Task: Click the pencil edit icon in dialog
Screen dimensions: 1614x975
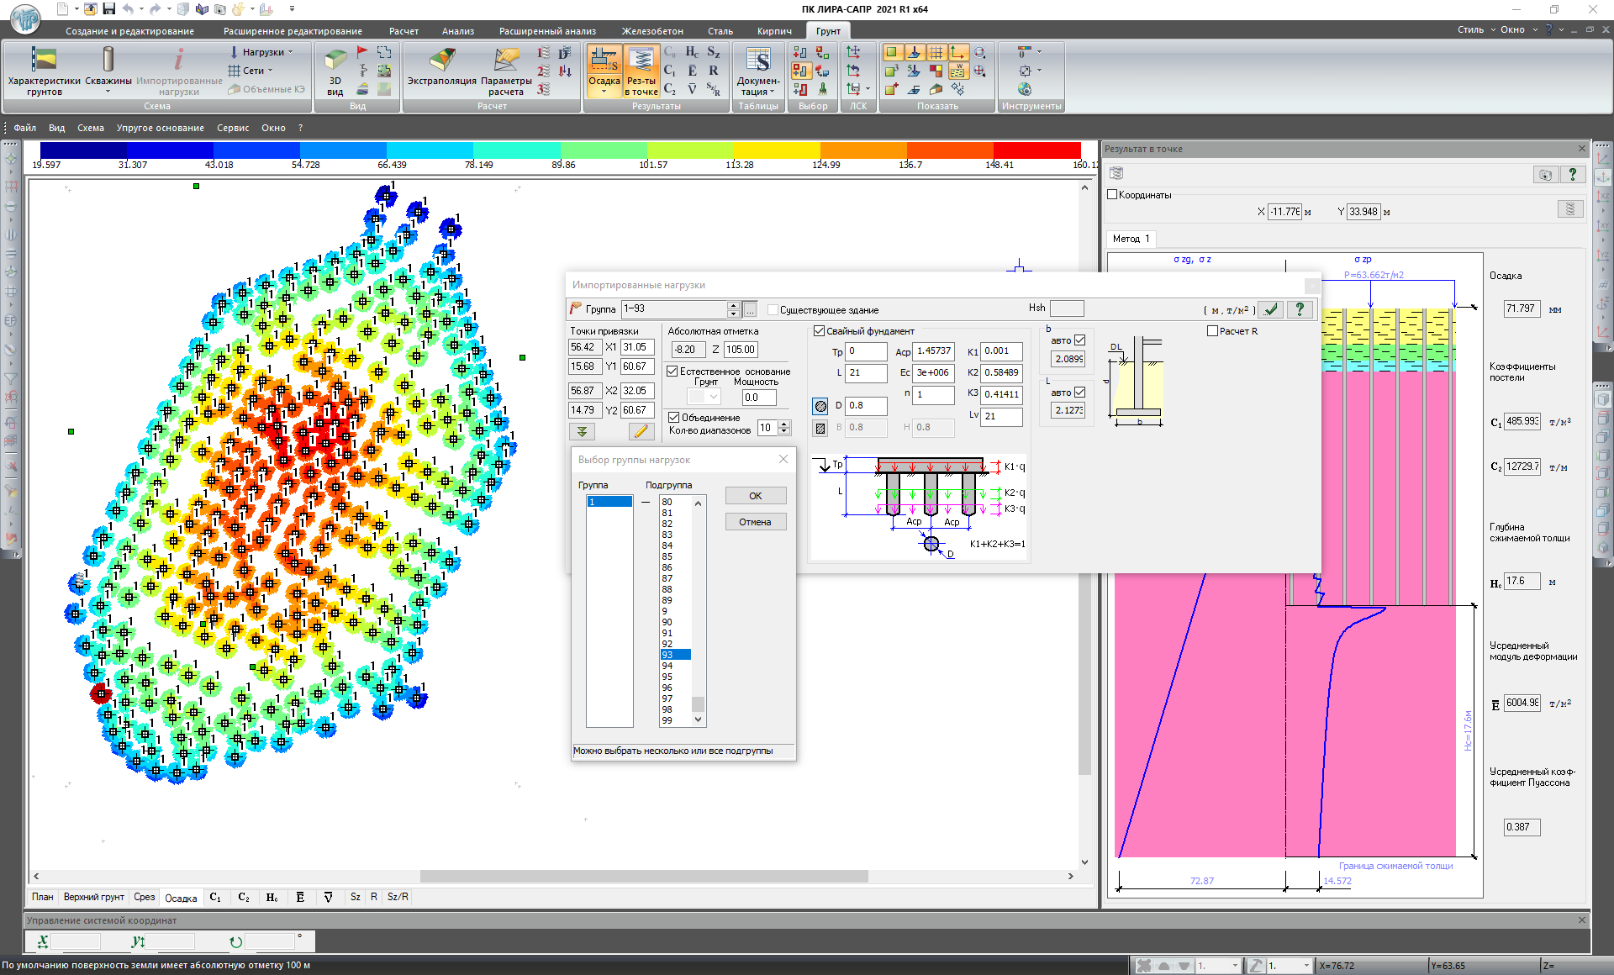Action: (x=641, y=431)
